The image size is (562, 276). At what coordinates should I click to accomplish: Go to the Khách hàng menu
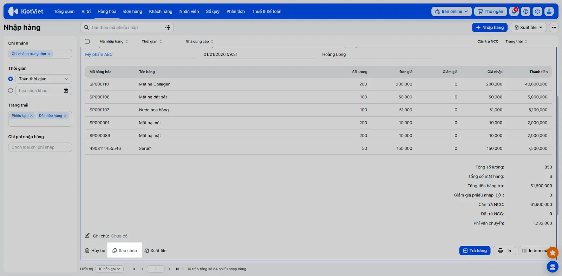[x=161, y=12]
